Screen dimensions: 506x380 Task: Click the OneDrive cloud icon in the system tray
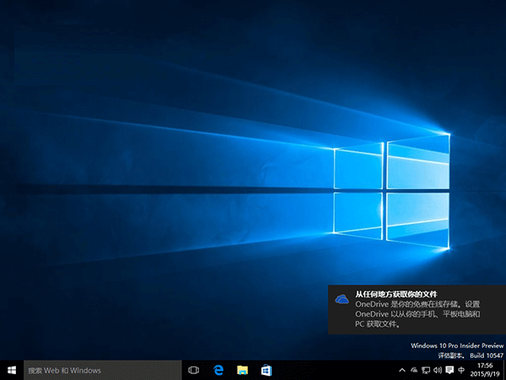click(x=414, y=370)
